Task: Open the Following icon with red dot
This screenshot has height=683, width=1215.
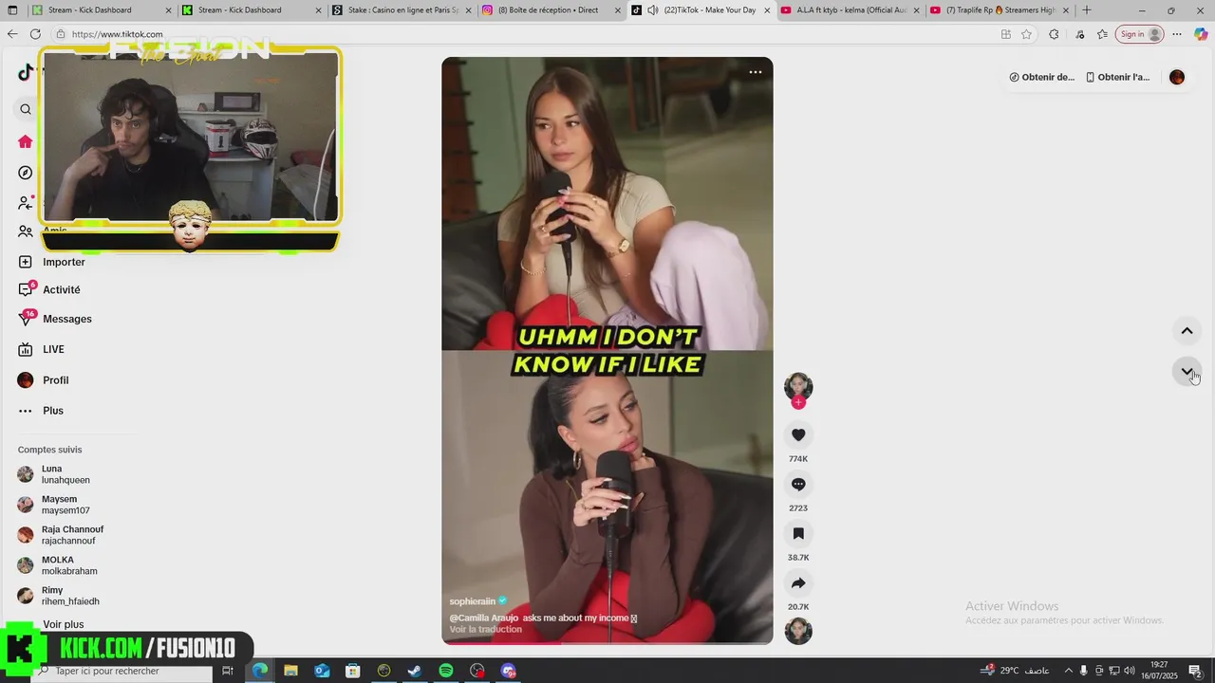Action: 26,202
